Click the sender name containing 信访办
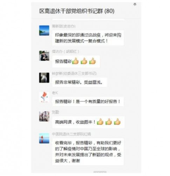 point(66,51)
